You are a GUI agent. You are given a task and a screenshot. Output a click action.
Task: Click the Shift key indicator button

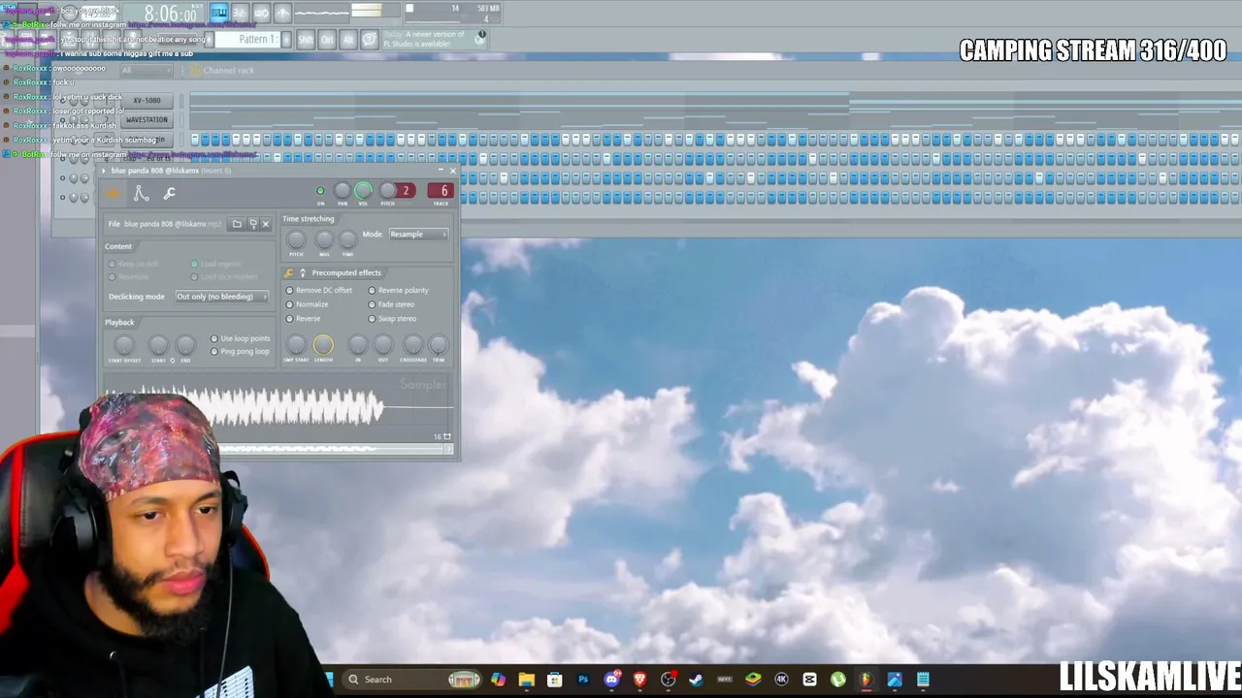tap(306, 40)
